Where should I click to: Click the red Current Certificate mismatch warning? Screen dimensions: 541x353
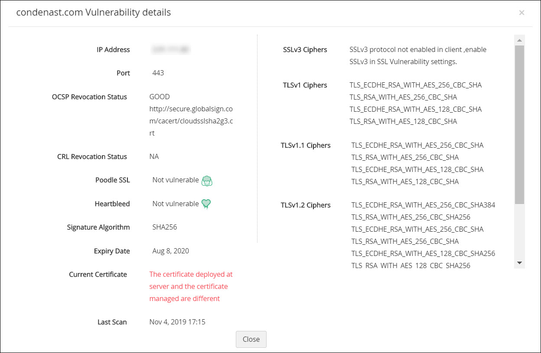pos(191,286)
